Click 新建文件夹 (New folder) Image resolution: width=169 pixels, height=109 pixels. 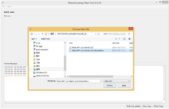click(45, 39)
